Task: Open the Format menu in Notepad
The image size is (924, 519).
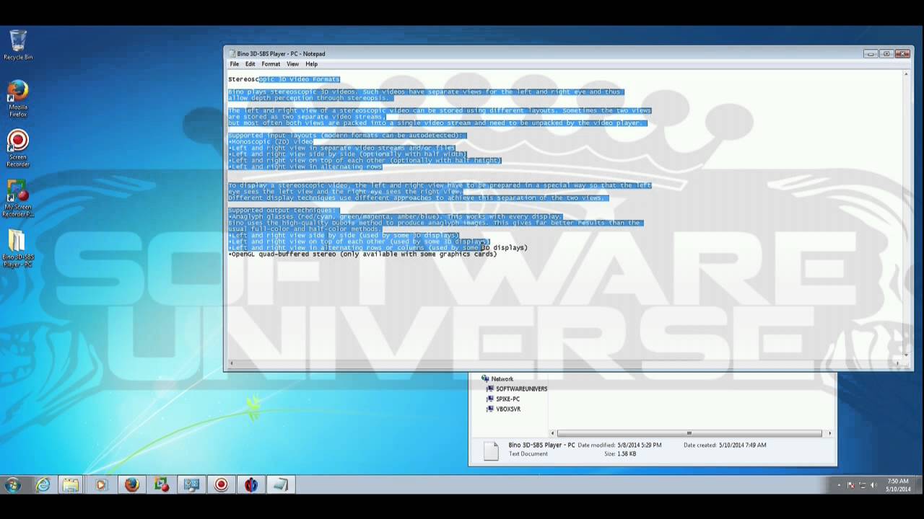Action: tap(271, 64)
